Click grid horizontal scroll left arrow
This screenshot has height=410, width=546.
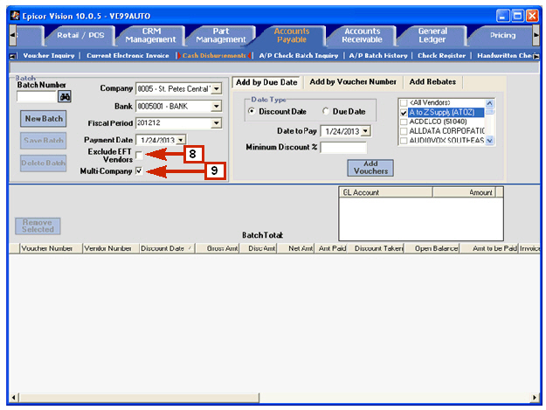[14, 397]
